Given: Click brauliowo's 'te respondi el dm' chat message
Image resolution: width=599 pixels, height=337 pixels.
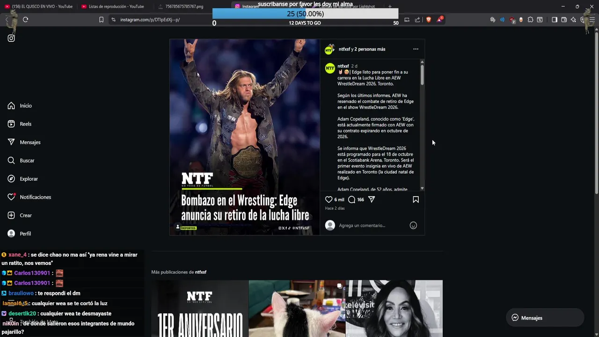Looking at the screenshot, I should [41, 293].
